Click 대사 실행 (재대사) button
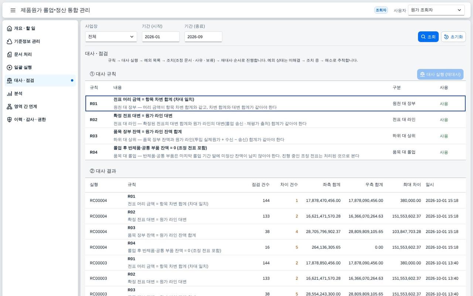 point(440,74)
